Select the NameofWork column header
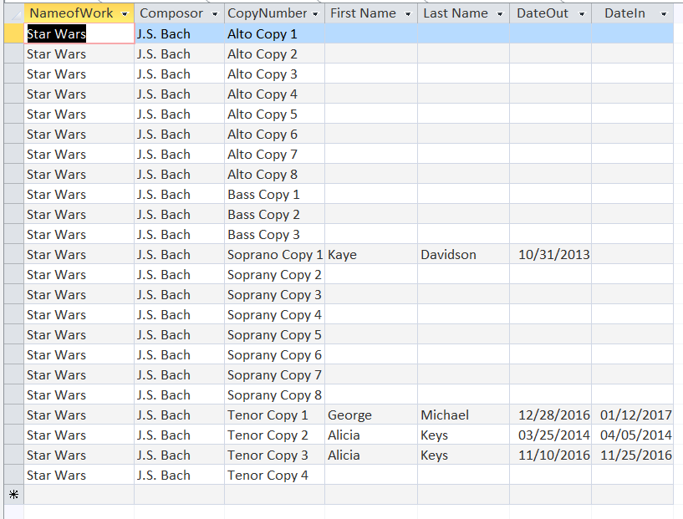683x519 pixels. click(79, 13)
